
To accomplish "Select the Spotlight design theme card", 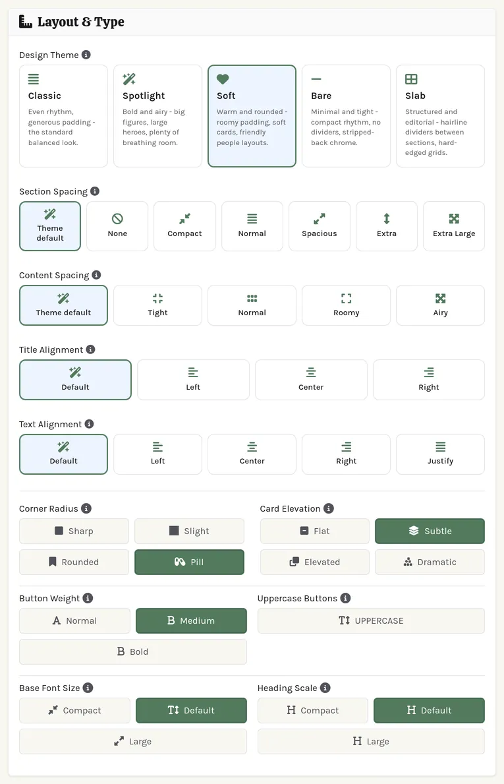I will pos(158,116).
